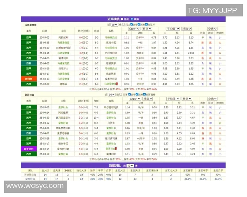This screenshot has width=247, height=197.
Task: Open the Crow* company dropdown in 马德里竞技 table
Action: [135, 29]
